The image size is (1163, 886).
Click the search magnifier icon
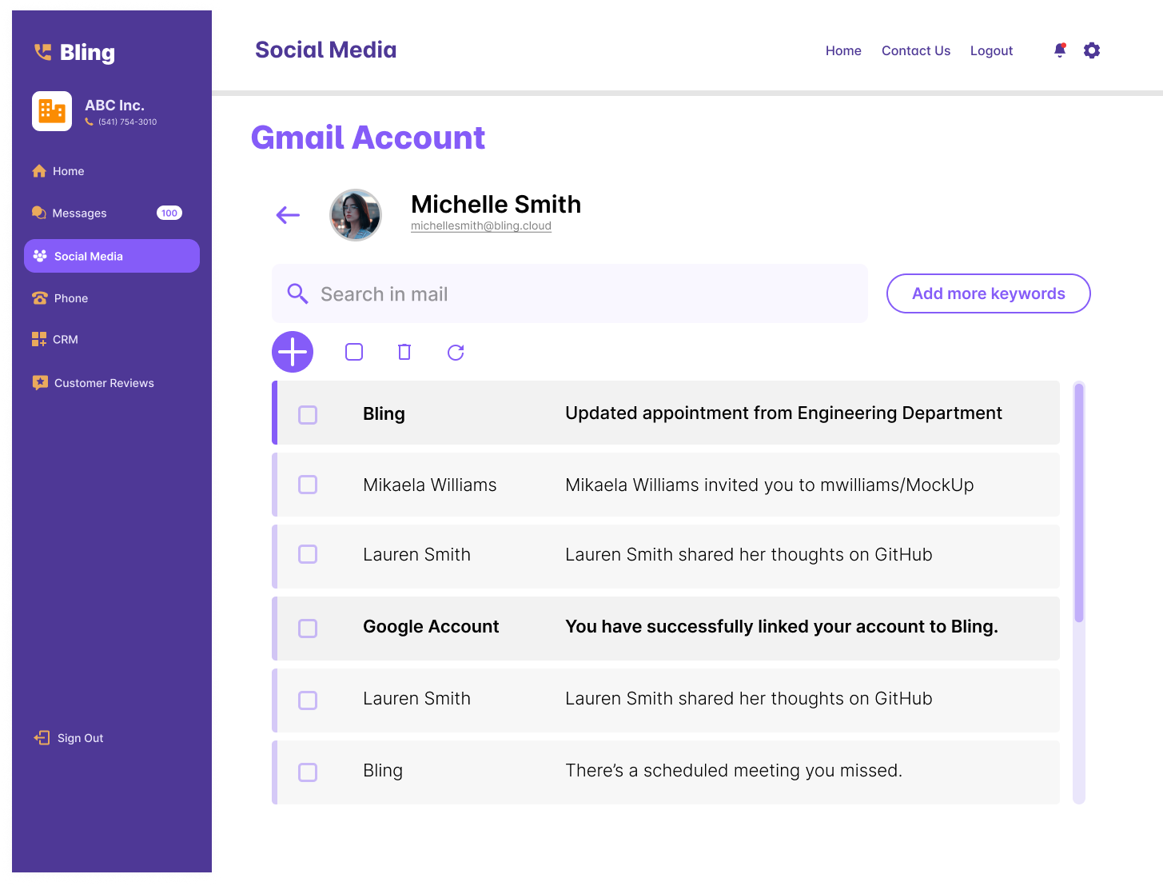297,293
